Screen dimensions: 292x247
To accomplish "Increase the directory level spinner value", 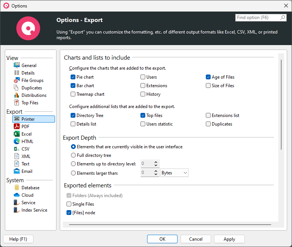I will point(156,162).
